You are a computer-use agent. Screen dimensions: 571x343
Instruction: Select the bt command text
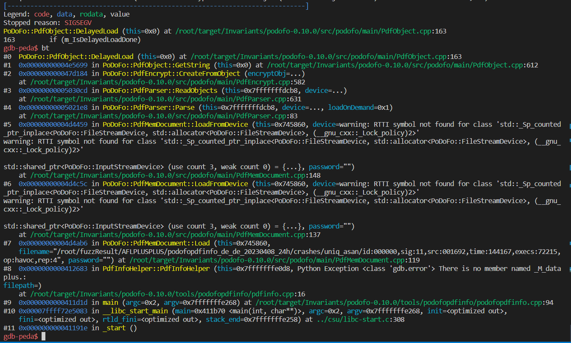[45, 48]
